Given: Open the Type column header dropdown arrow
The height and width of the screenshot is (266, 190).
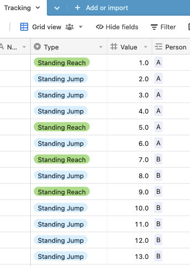Looking at the screenshot, I should tap(101, 47).
